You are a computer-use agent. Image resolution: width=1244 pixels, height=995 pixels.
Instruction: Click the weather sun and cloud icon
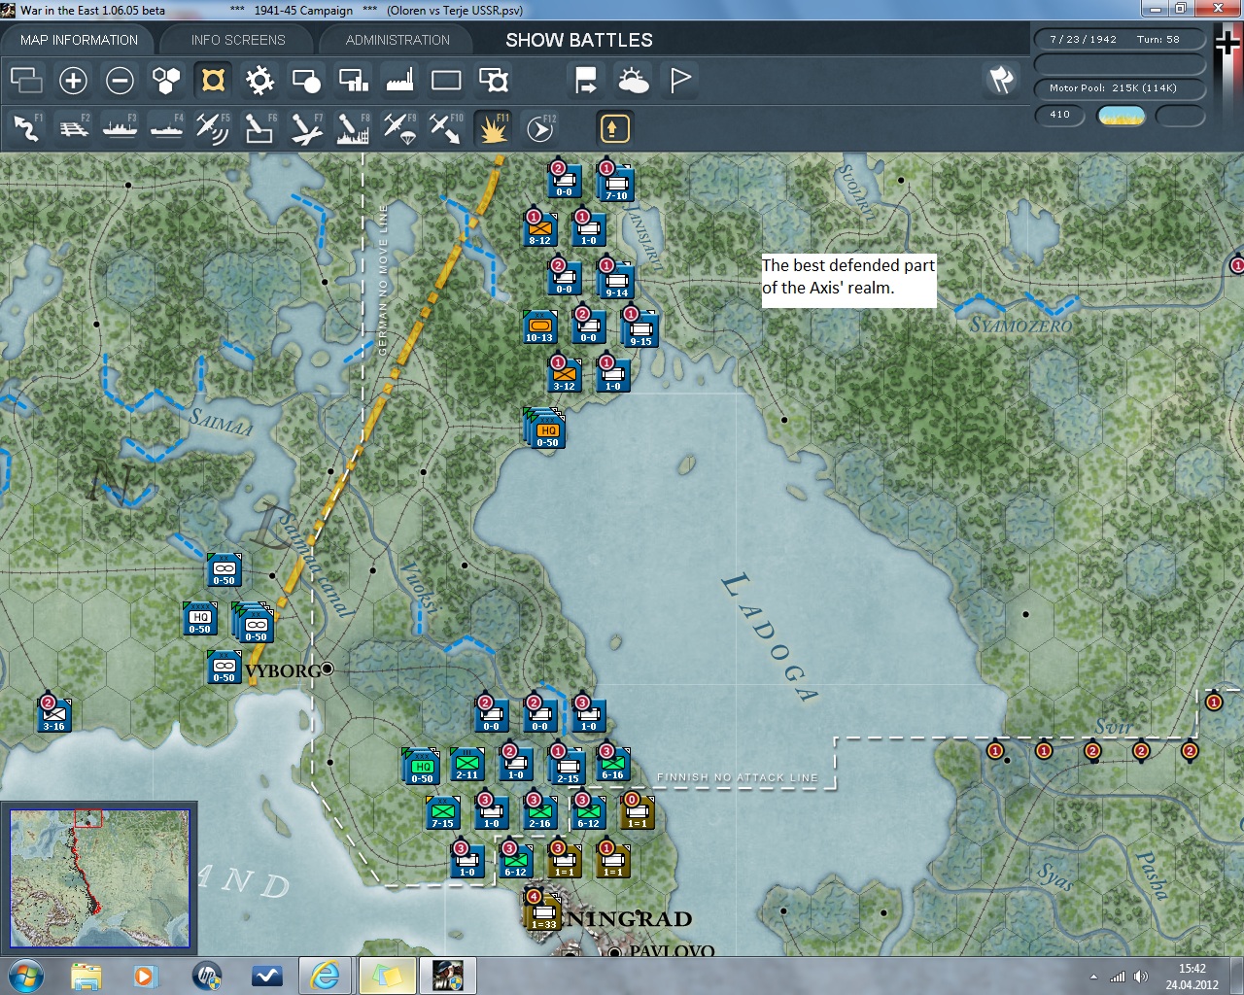[x=633, y=81]
